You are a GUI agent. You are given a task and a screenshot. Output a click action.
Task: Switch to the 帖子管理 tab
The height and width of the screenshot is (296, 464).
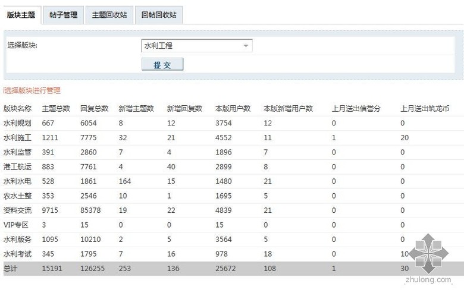point(62,15)
